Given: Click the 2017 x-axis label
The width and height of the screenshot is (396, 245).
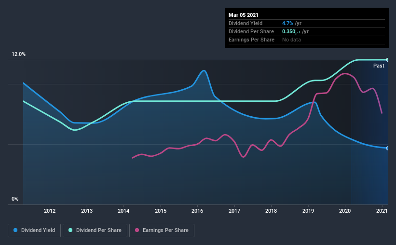Looking at the screenshot, I should coord(234,211).
